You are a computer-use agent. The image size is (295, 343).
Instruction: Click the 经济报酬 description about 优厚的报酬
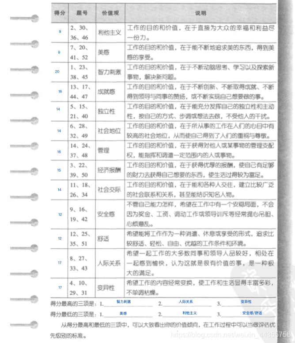(x=200, y=170)
